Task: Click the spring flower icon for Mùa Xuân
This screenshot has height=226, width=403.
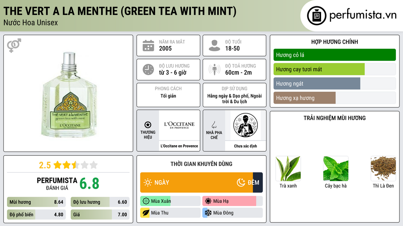Action: 146,201
